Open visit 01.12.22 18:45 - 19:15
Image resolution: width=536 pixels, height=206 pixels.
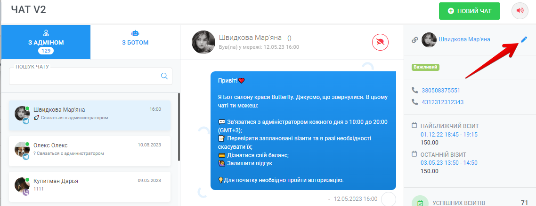click(449, 135)
